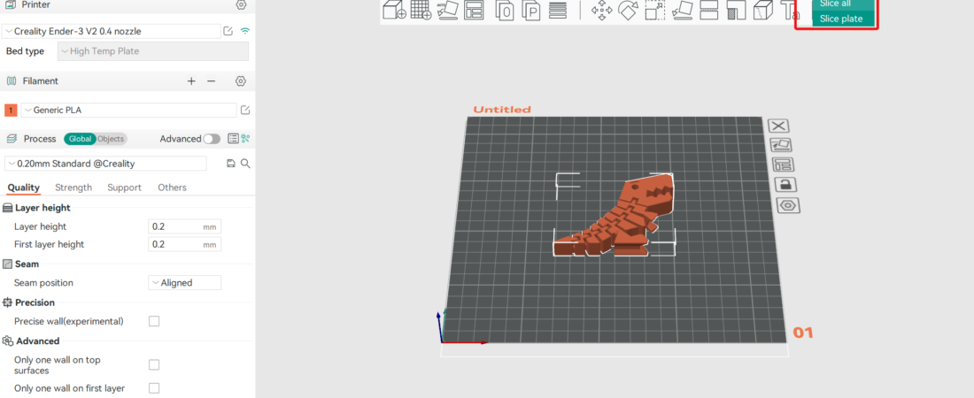
Task: Click the Objects button in Process
Action: pos(111,139)
